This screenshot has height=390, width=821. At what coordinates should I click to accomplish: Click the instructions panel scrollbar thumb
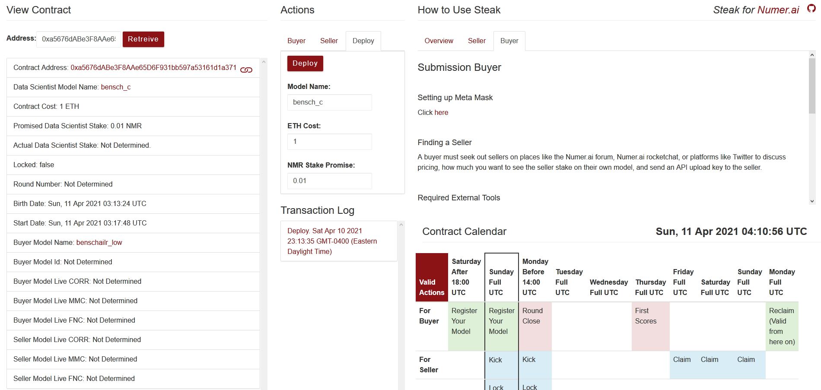point(812,86)
